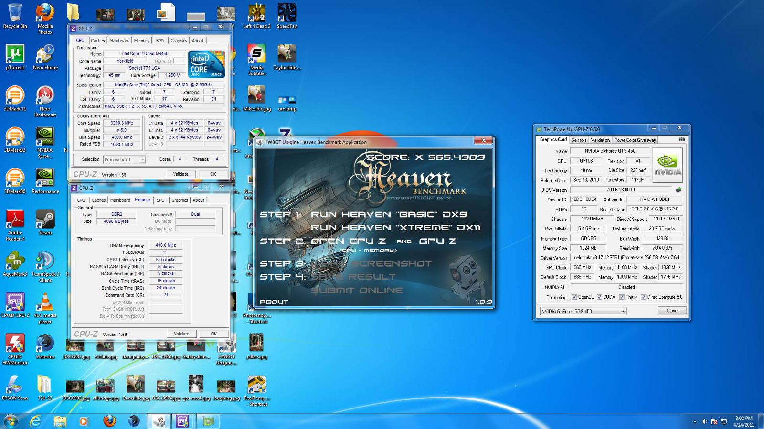The image size is (764, 429).
Task: Open Processor #1 selection dropdown
Action: (x=124, y=159)
